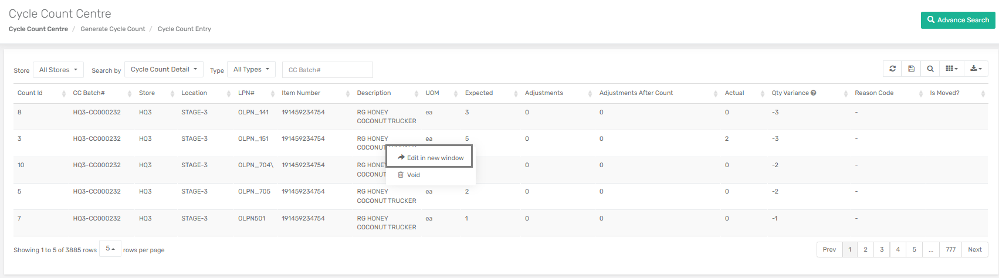The image size is (999, 278).
Task: Sort by Is Moved? column sort arrows
Action: coord(983,94)
